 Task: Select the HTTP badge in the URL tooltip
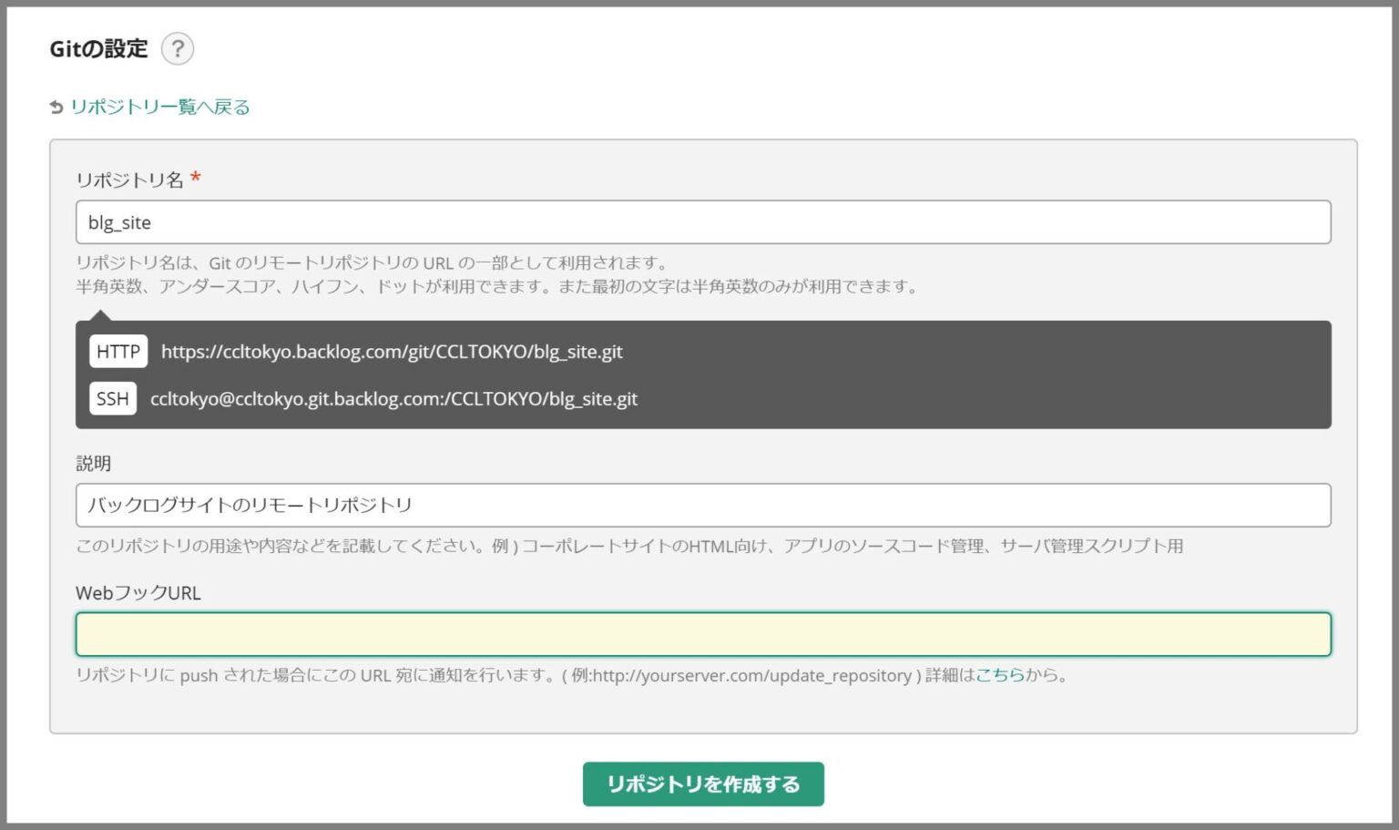[x=118, y=351]
